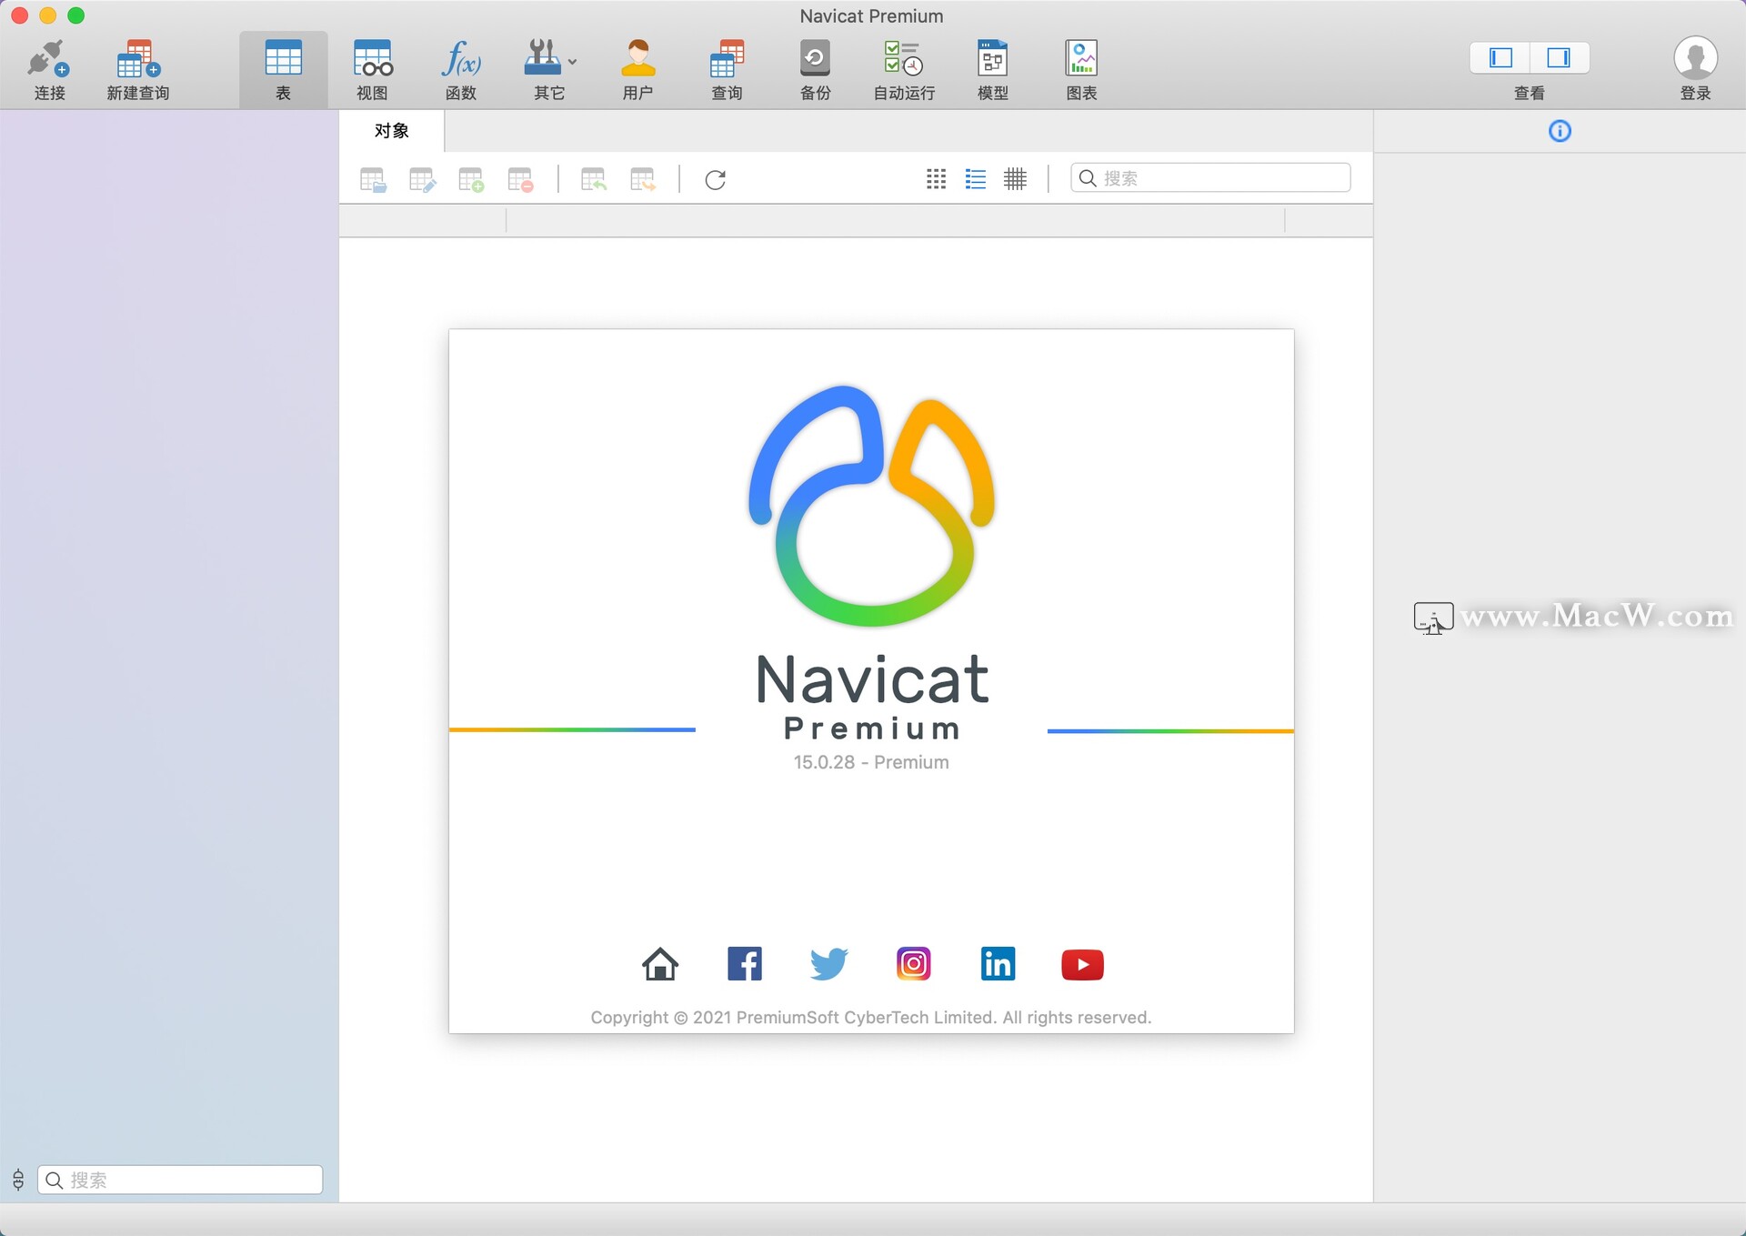
Task: Open the Navicat home page icon
Action: tap(660, 964)
